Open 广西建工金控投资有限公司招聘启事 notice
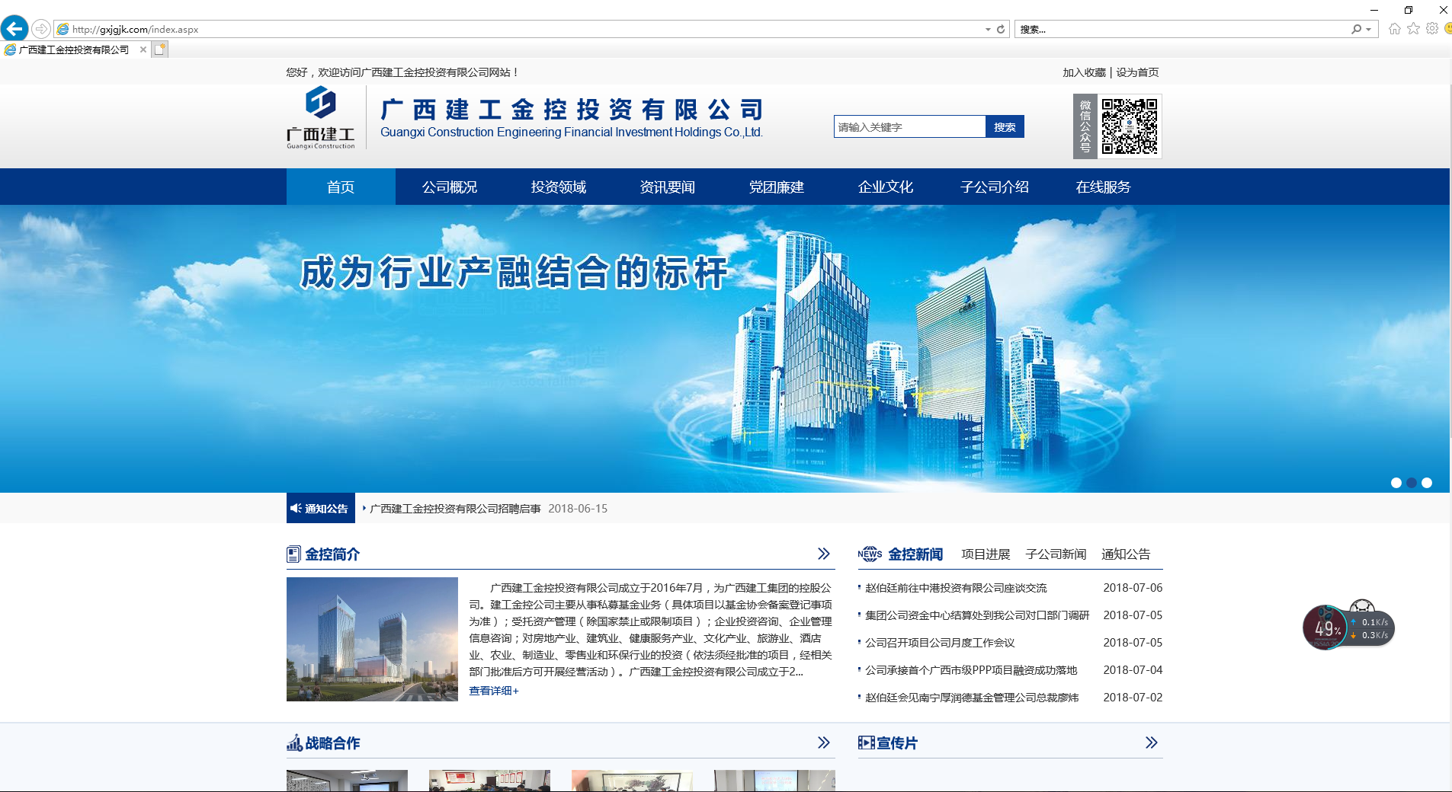This screenshot has width=1452, height=792. 455,509
